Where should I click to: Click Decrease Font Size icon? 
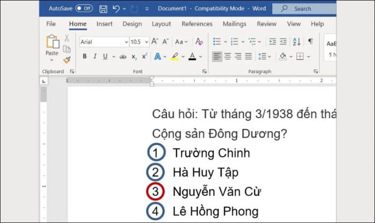point(166,42)
